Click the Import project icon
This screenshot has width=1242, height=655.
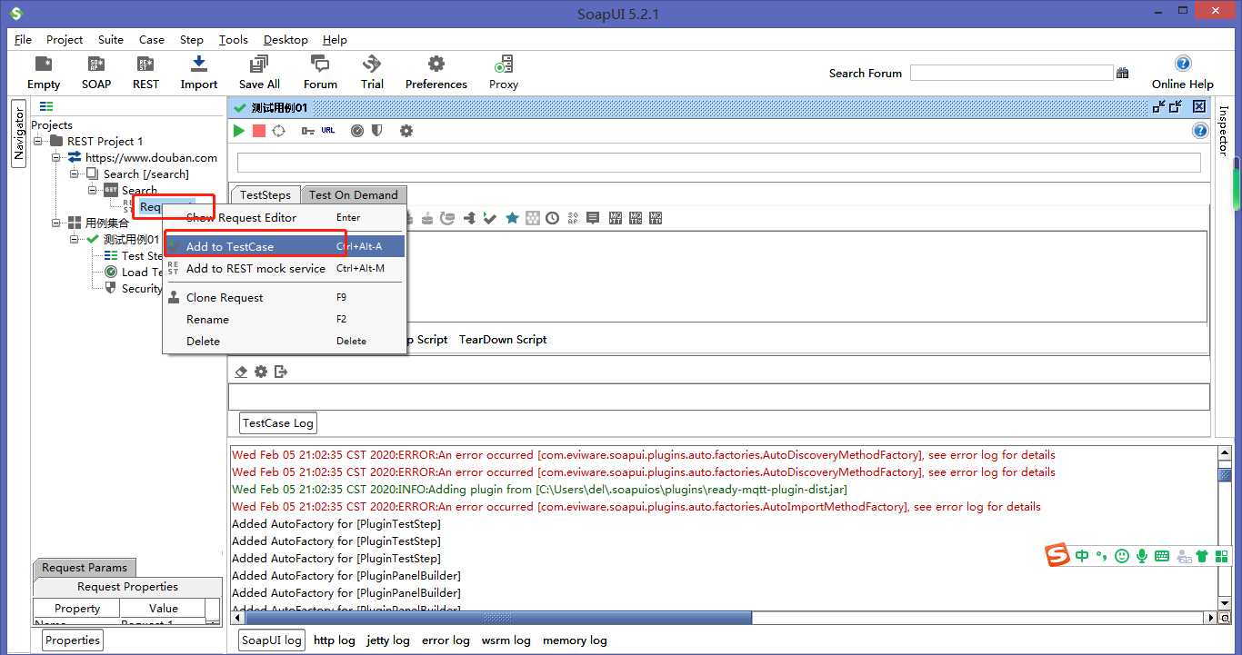(x=198, y=73)
